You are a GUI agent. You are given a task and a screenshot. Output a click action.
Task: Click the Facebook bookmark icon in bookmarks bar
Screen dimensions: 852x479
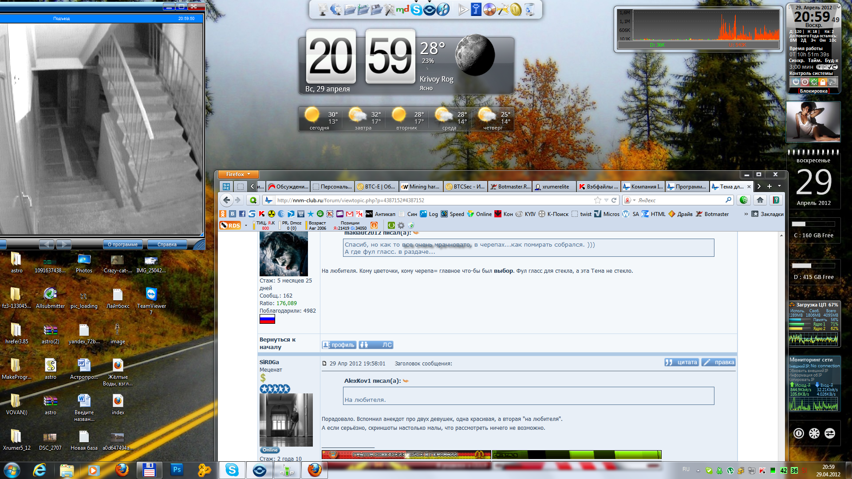pyautogui.click(x=242, y=214)
